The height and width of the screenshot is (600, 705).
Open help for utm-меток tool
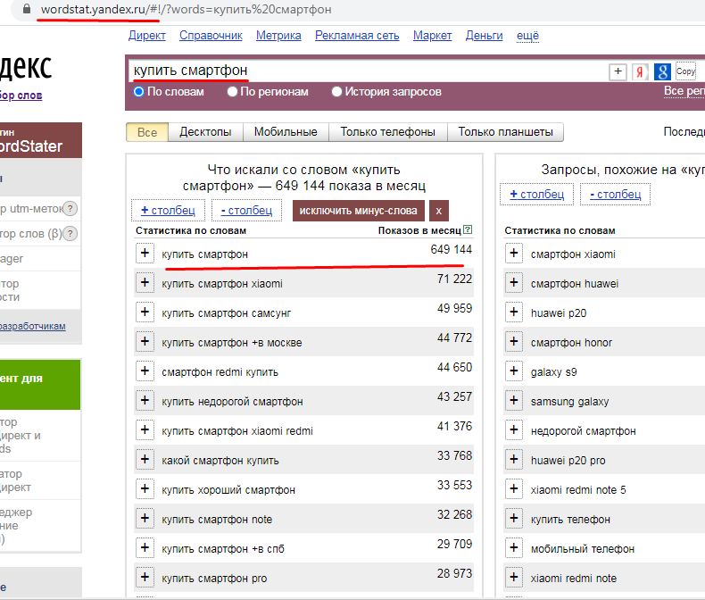click(x=70, y=209)
